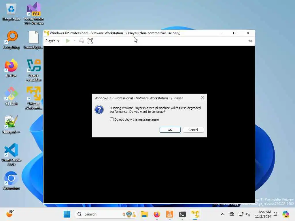Click the VMware Player taskbar icon

pyautogui.click(x=195, y=214)
